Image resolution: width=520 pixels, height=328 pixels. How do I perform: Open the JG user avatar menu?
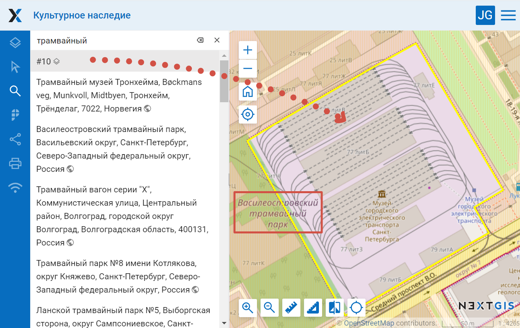pos(485,15)
